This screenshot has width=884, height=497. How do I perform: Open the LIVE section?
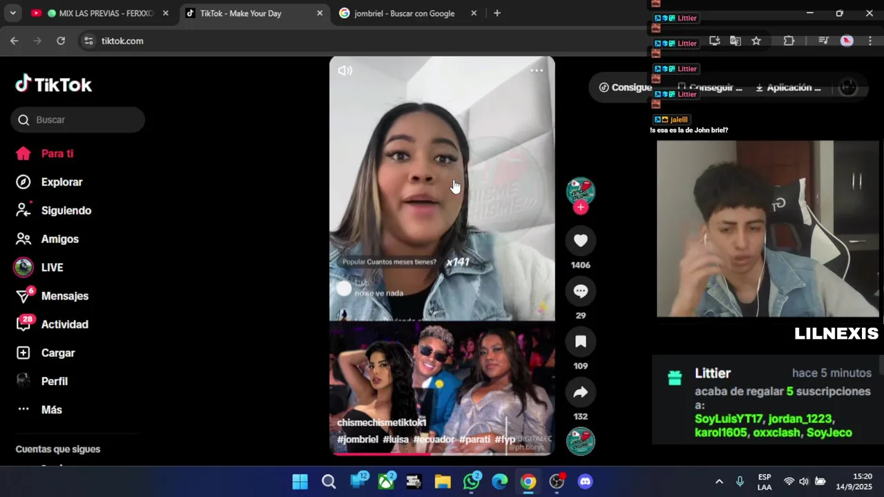tap(39, 267)
